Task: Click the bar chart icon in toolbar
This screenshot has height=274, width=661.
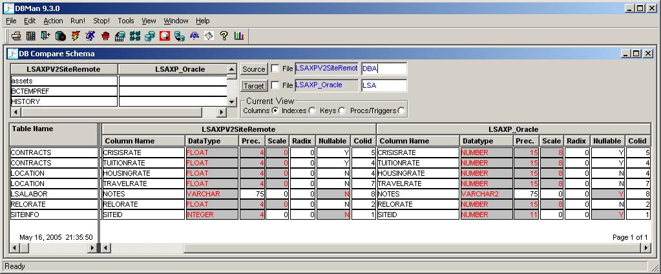Action: coord(239,36)
